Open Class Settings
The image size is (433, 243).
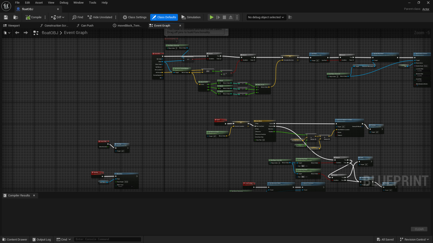[x=135, y=17]
